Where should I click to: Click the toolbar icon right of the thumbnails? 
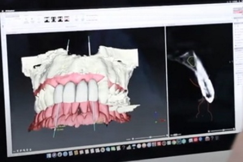[76, 19]
